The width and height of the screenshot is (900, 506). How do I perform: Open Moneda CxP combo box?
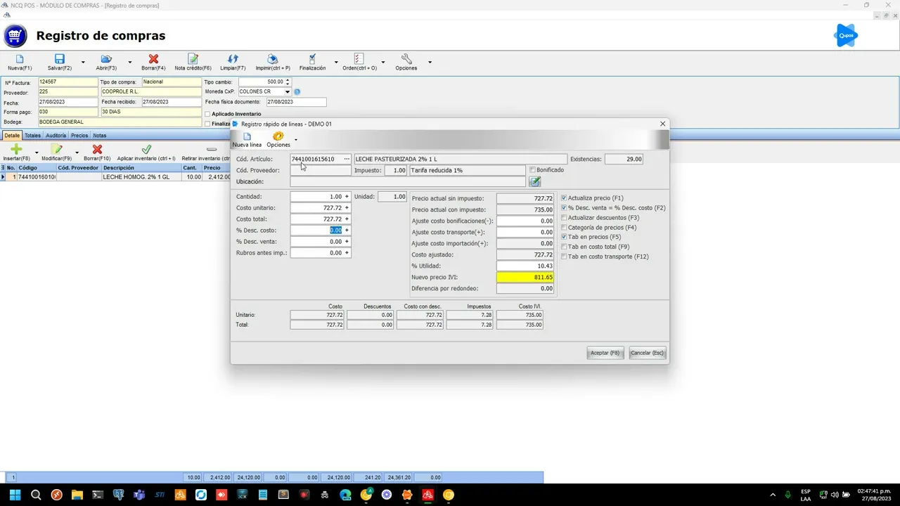[x=287, y=92]
